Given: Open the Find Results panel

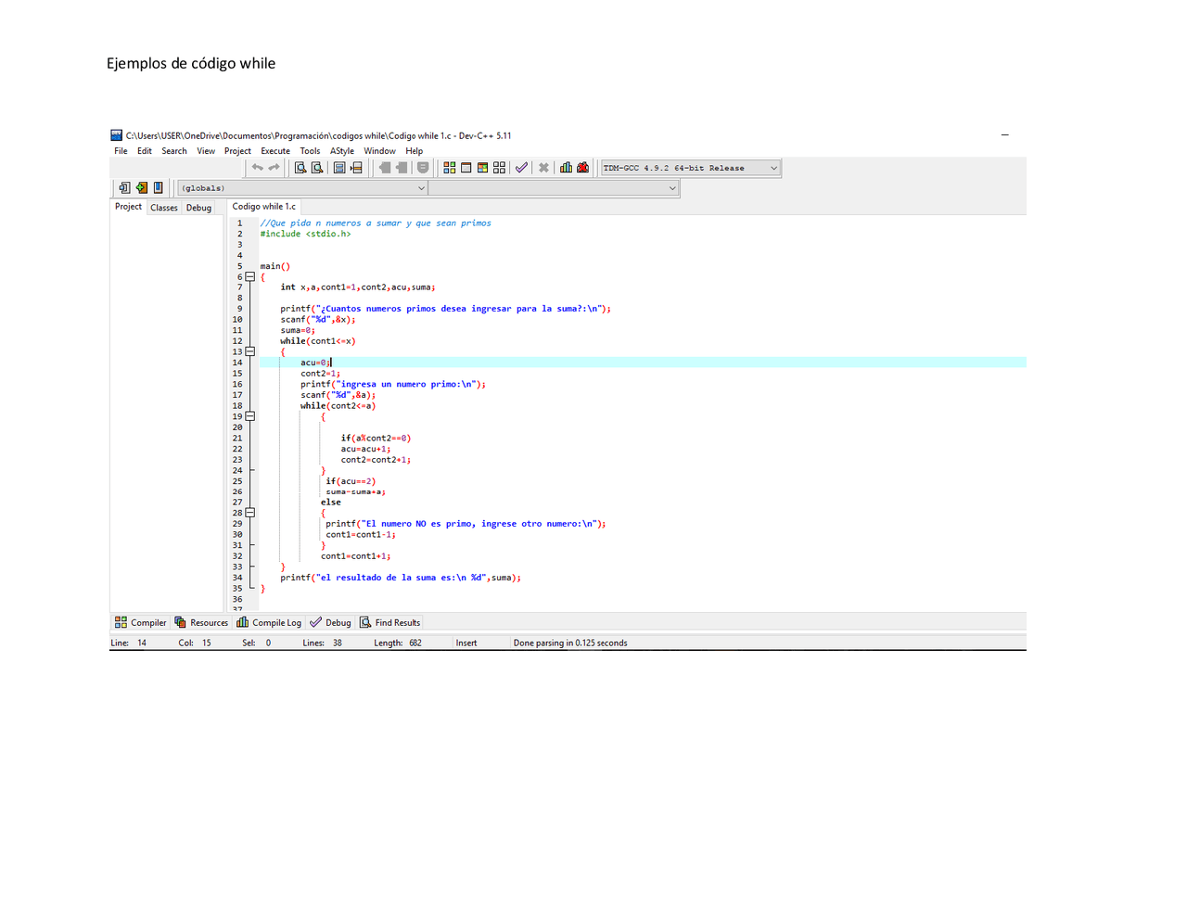Looking at the screenshot, I should [x=389, y=622].
